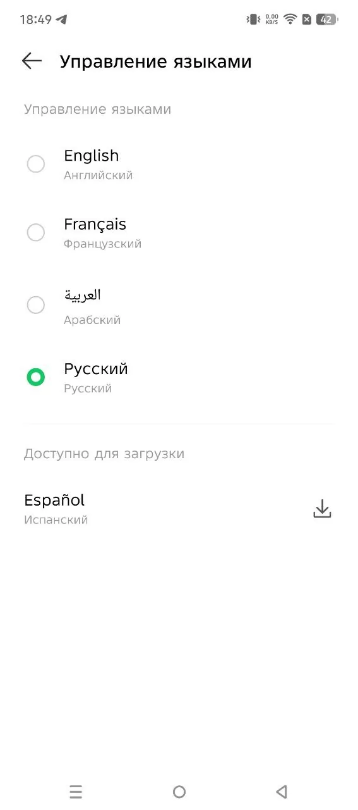Viewport: 358px width, 810px height.
Task: Tap the selected Русский radio button
Action: coord(36,378)
